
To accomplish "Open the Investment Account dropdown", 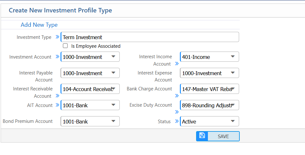I will [x=90, y=57].
